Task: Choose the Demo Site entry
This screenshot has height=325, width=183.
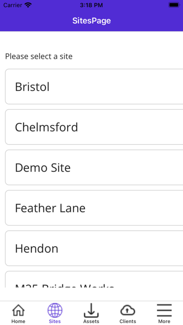Action: [94, 167]
